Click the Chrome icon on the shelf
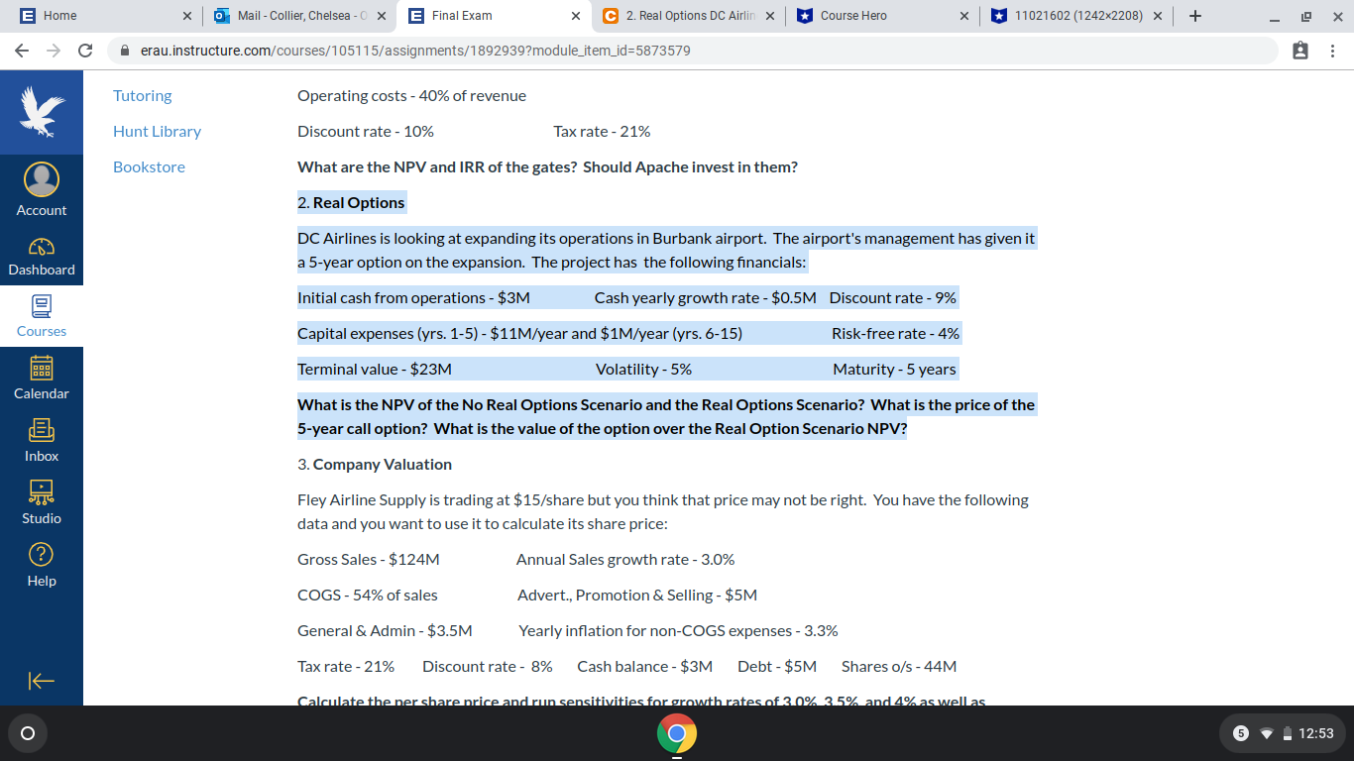This screenshot has height=761, width=1354. click(x=677, y=734)
